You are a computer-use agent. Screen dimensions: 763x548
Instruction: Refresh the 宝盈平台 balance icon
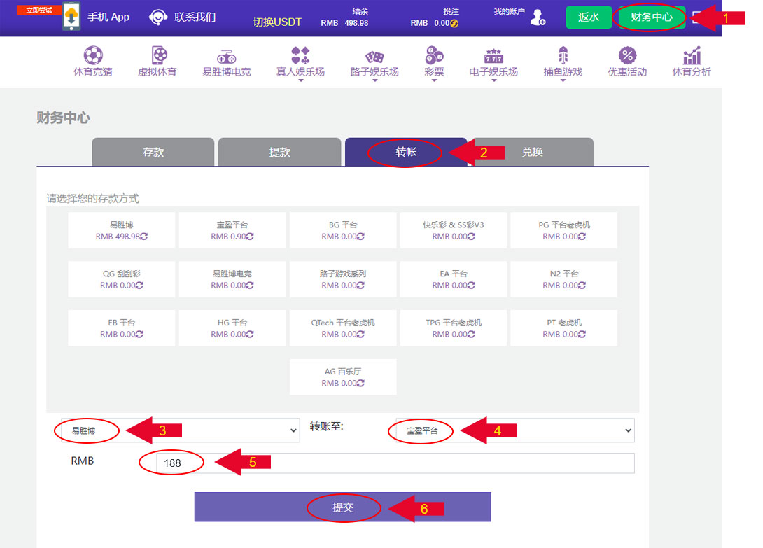(250, 237)
